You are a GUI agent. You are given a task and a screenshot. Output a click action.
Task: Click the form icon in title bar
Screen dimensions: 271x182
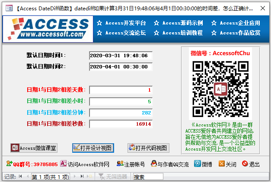(x=9, y=8)
